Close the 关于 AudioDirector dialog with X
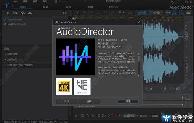194x123 pixels. (139, 22)
